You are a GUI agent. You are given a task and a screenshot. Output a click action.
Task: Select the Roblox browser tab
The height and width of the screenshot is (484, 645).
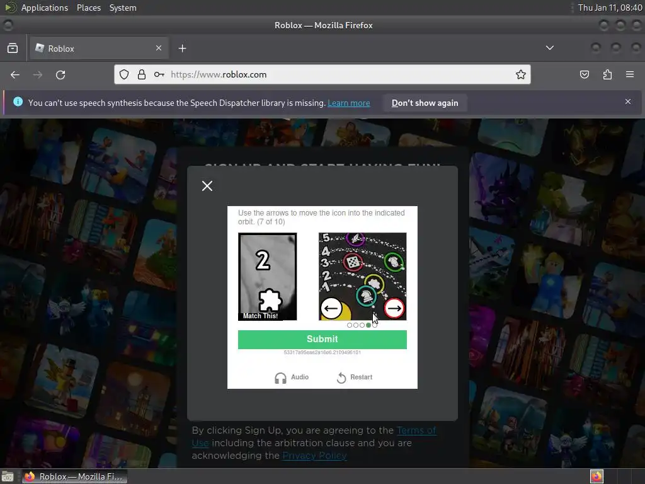[98, 48]
